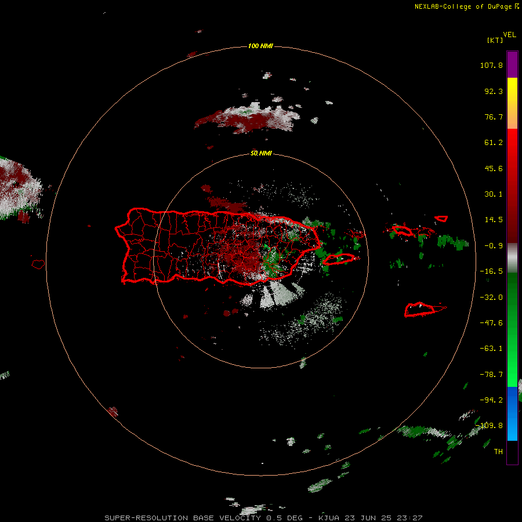Click the yellow-orange color band in the legend
This screenshot has width=522, height=522.
[x=512, y=103]
